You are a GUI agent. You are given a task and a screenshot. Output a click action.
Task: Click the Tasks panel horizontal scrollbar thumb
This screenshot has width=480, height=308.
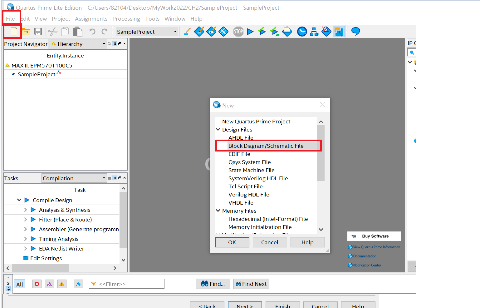(41, 268)
